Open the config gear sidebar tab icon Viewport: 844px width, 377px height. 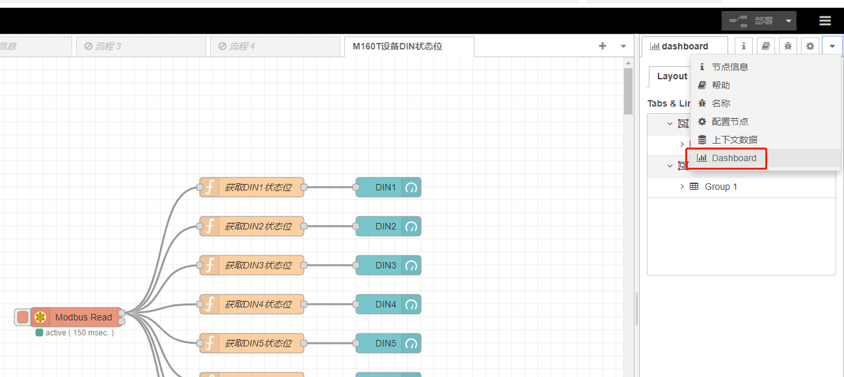coord(810,46)
